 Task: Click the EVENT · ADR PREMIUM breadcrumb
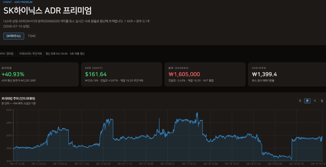[x=18, y=2]
